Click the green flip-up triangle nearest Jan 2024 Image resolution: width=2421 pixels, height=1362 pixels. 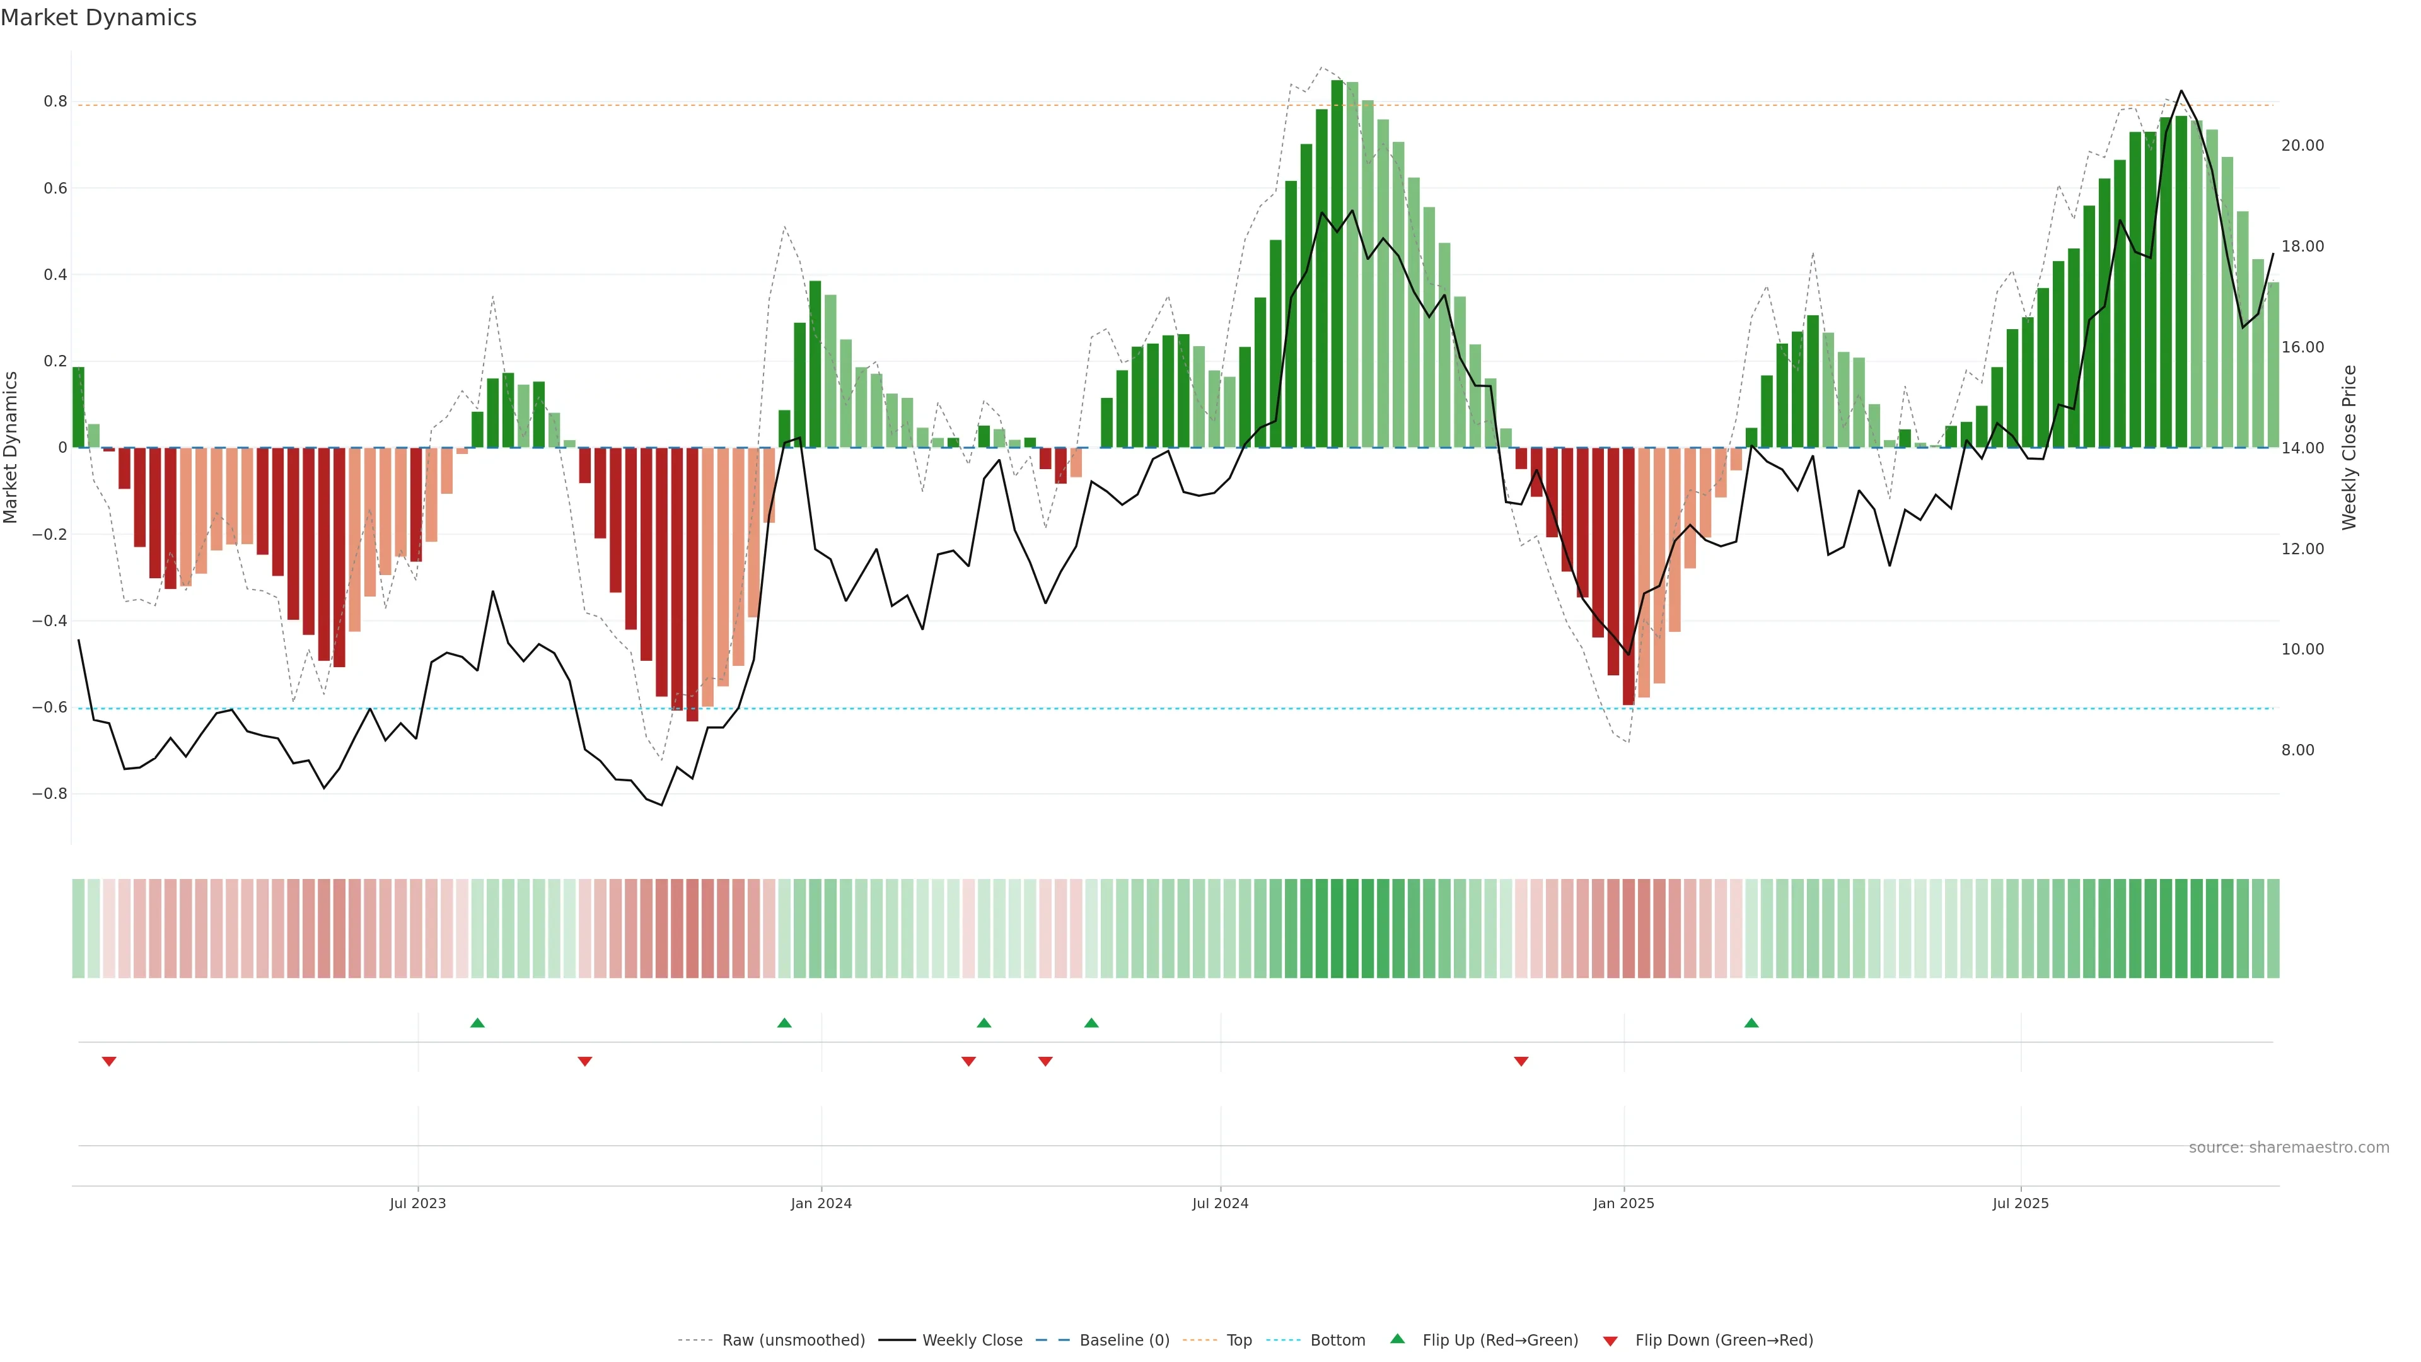tap(785, 1023)
